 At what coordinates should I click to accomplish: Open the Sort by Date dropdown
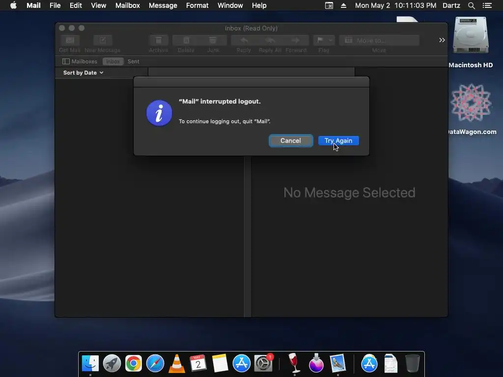84,73
